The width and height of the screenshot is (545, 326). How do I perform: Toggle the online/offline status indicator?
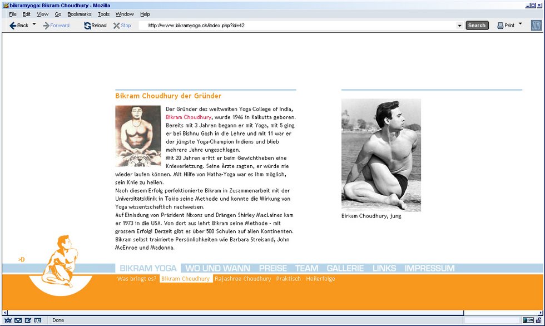pyautogui.click(x=528, y=320)
